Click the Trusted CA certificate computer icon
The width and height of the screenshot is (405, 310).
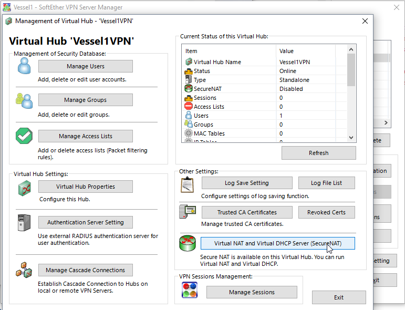(188, 212)
